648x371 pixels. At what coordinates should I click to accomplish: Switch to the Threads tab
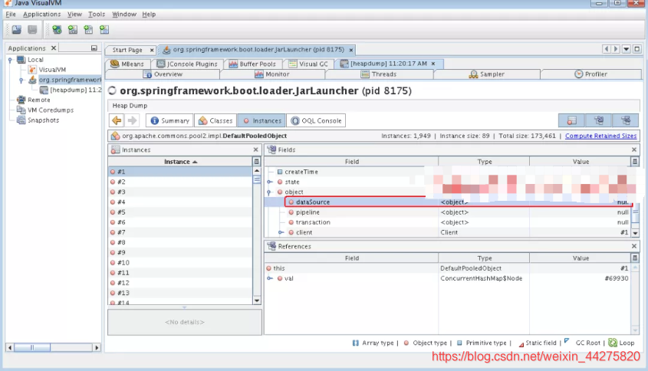(x=379, y=74)
